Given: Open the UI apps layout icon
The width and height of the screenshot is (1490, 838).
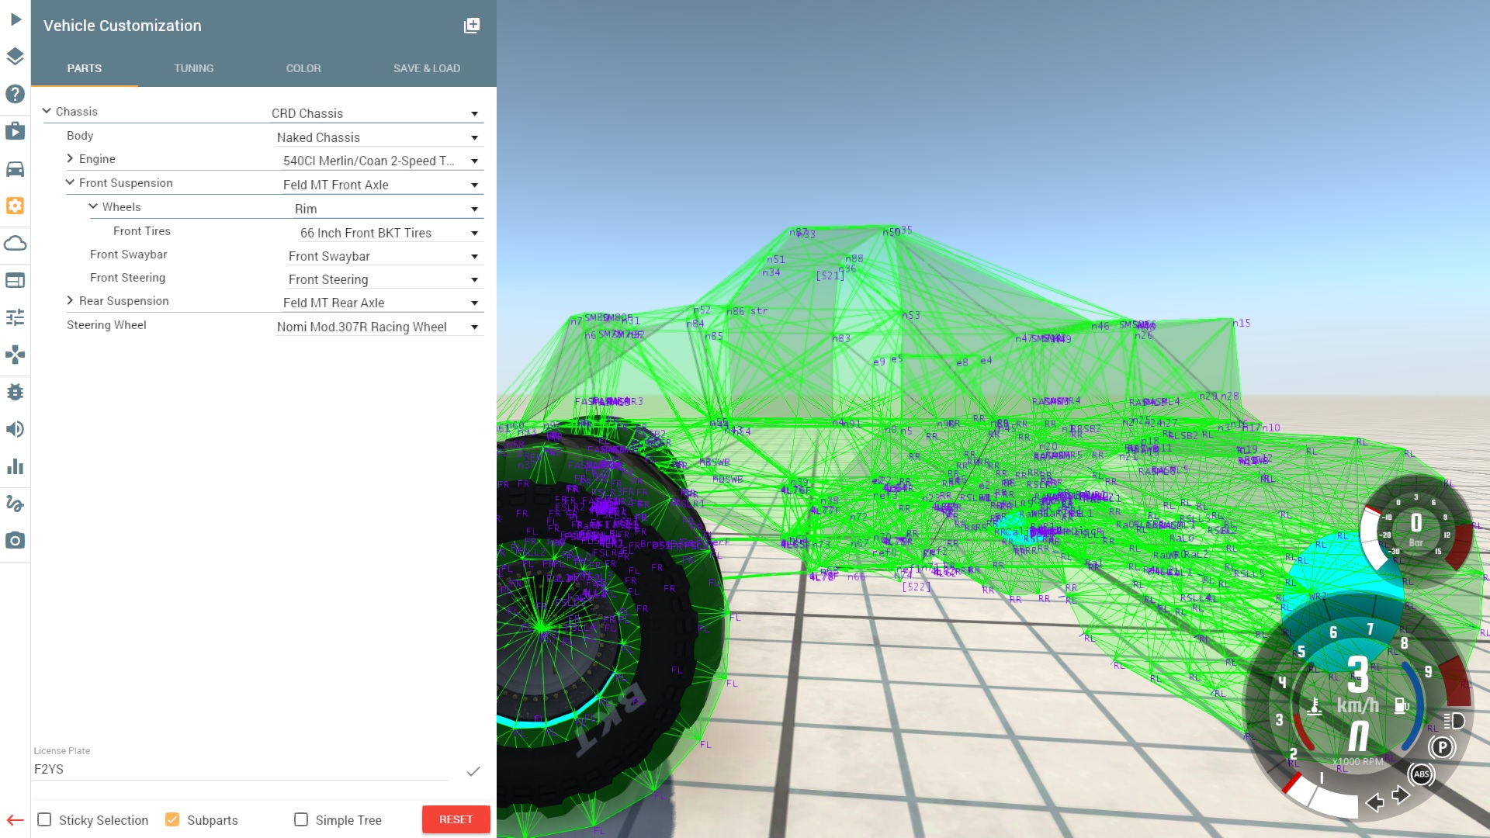Looking at the screenshot, I should 16,280.
